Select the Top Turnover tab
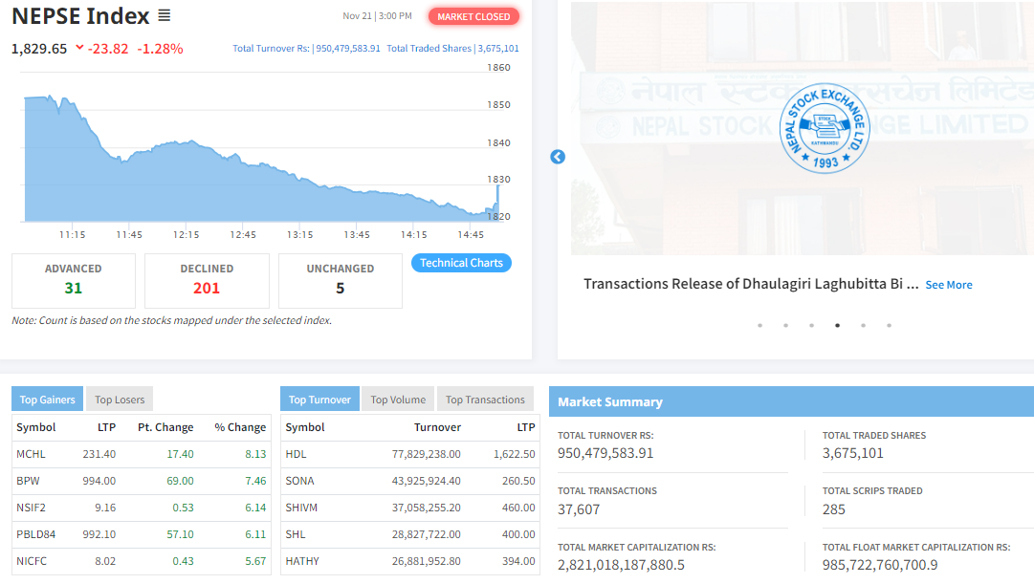Screen dimensions: 1034x584 pos(319,400)
